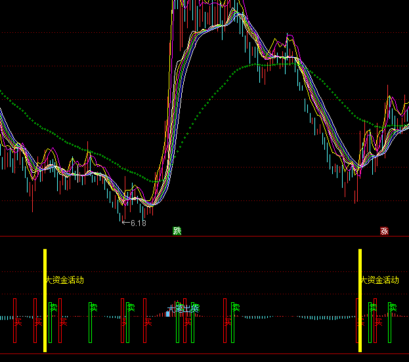This screenshot has width=409, height=362.
Task: Select the left 大资金活动 label
Action: click(64, 280)
